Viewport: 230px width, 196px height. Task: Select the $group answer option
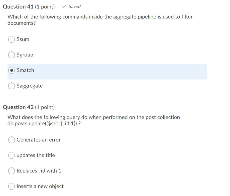(x=11, y=55)
